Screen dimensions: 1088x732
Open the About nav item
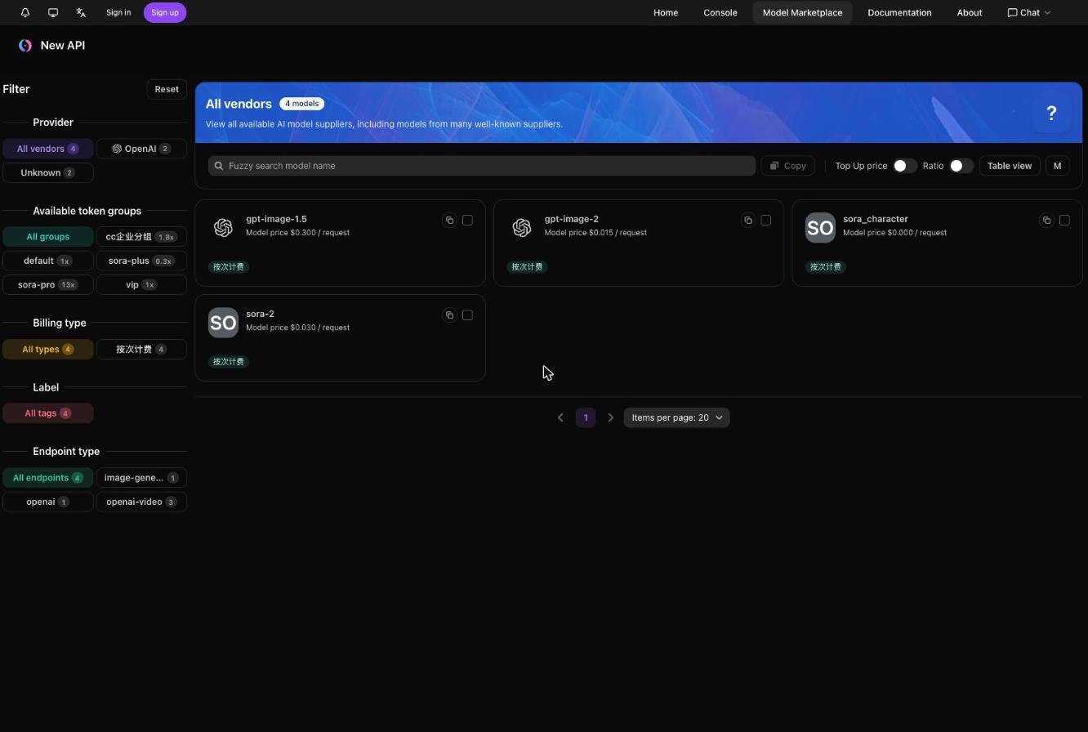pos(970,12)
